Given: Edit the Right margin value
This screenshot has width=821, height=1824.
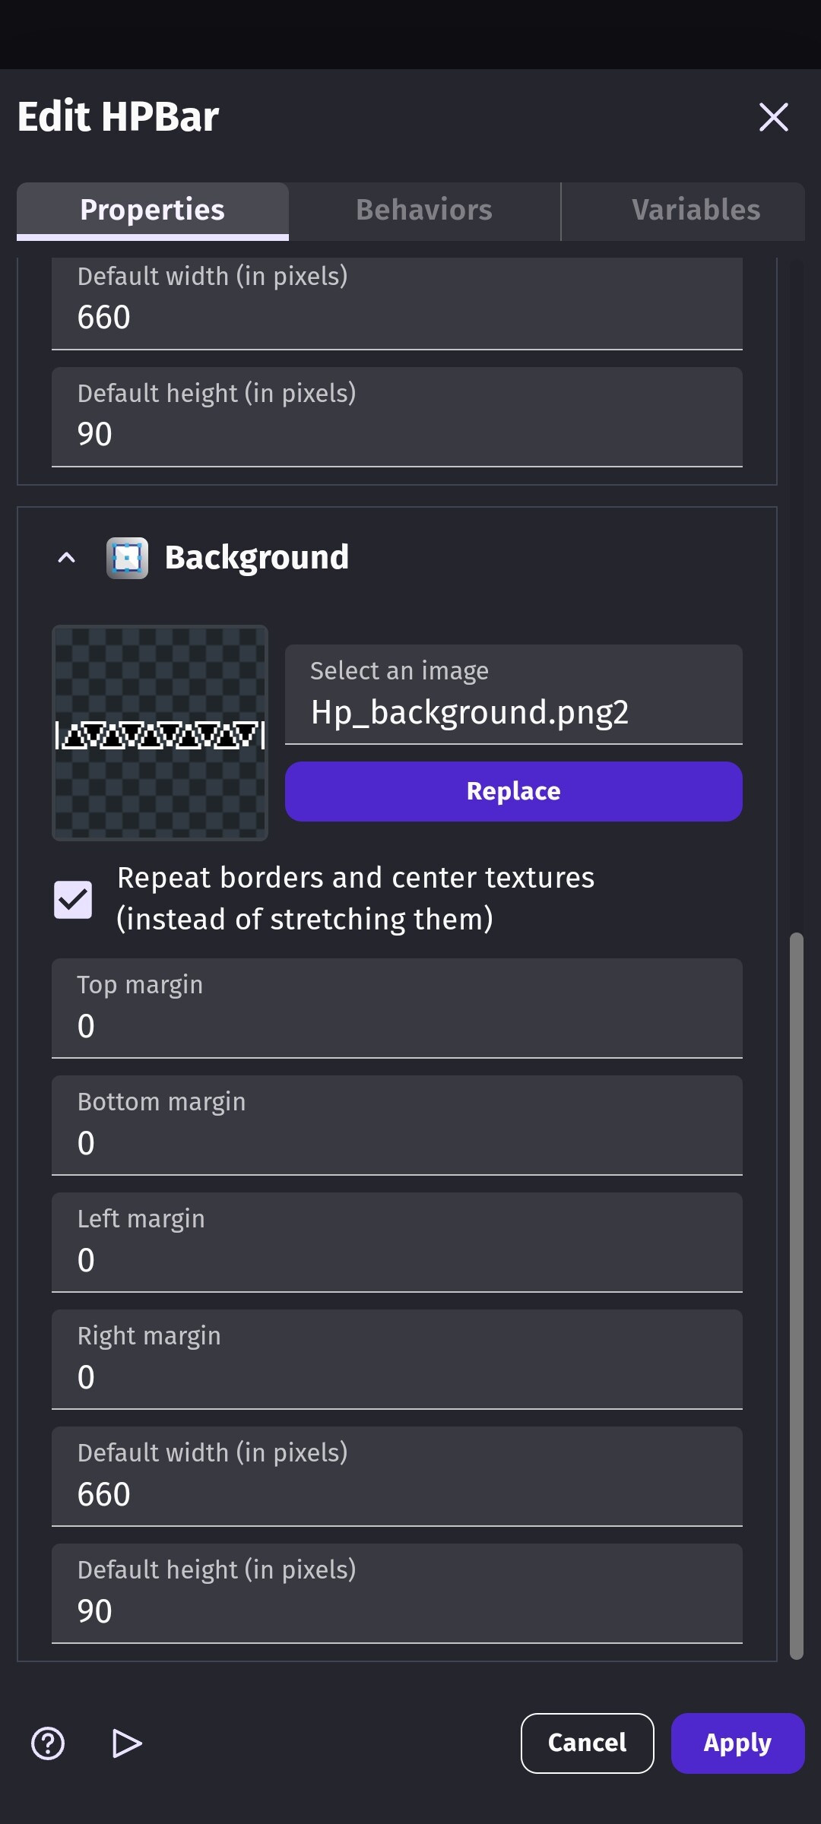Looking at the screenshot, I should pos(396,1376).
